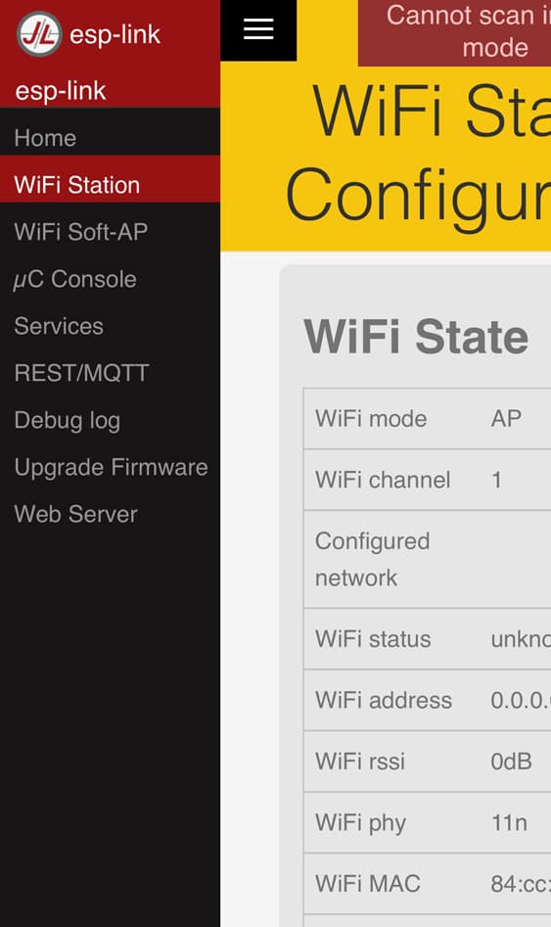The height and width of the screenshot is (927, 551).
Task: Go to WiFi Soft-AP settings
Action: [x=110, y=232]
